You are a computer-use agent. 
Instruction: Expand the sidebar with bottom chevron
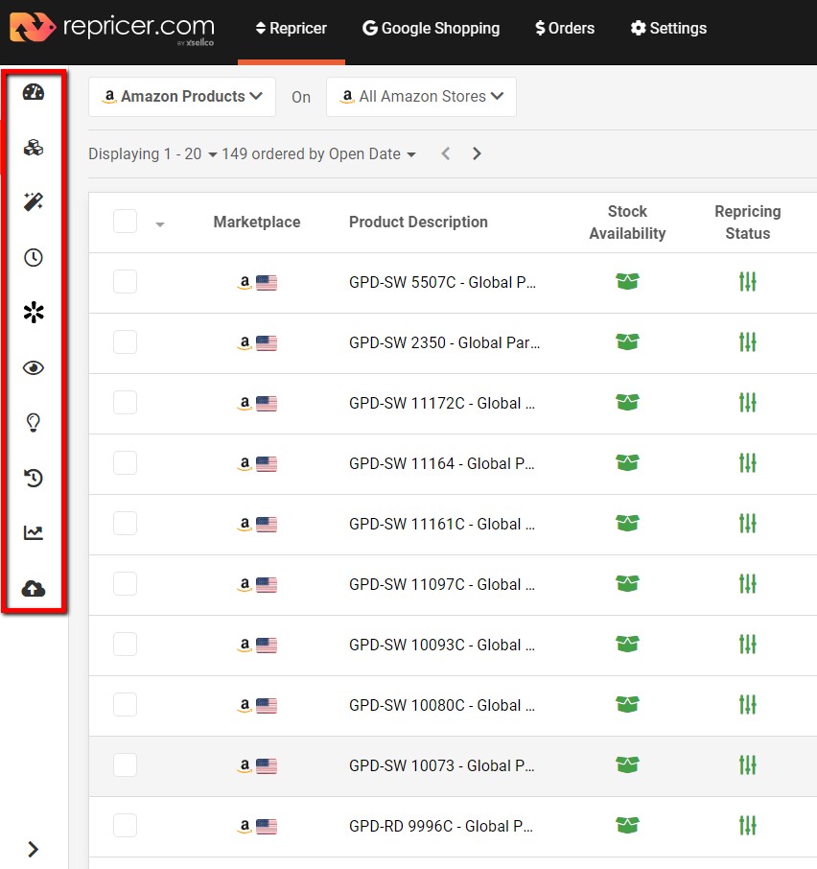[x=34, y=849]
